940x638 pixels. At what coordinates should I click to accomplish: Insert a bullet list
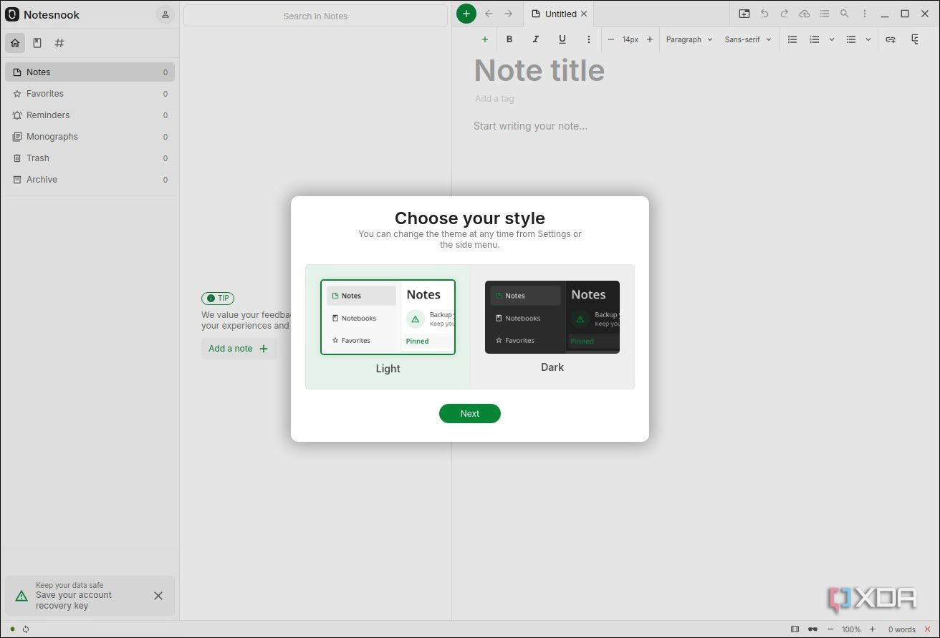pyautogui.click(x=851, y=39)
